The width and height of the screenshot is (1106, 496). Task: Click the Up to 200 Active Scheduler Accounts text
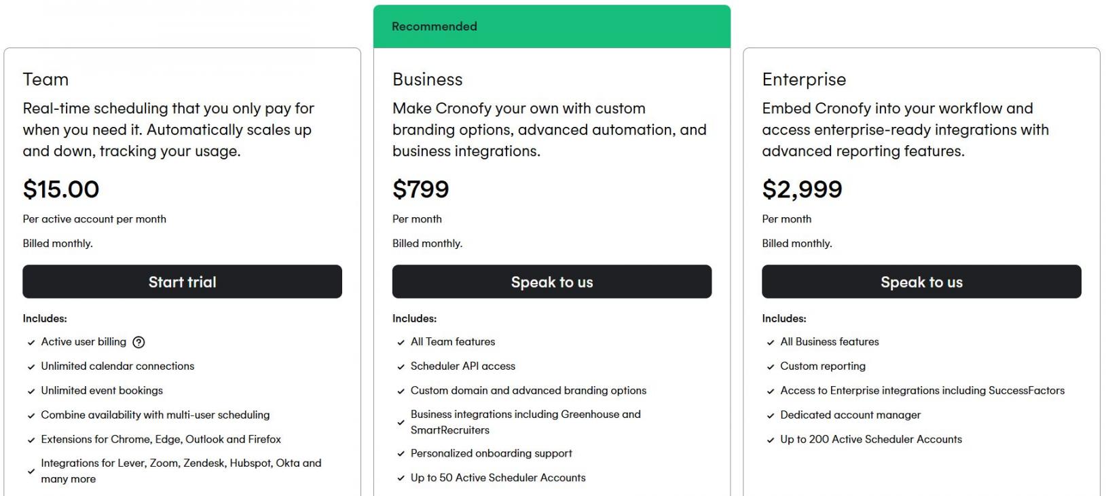[x=870, y=440]
